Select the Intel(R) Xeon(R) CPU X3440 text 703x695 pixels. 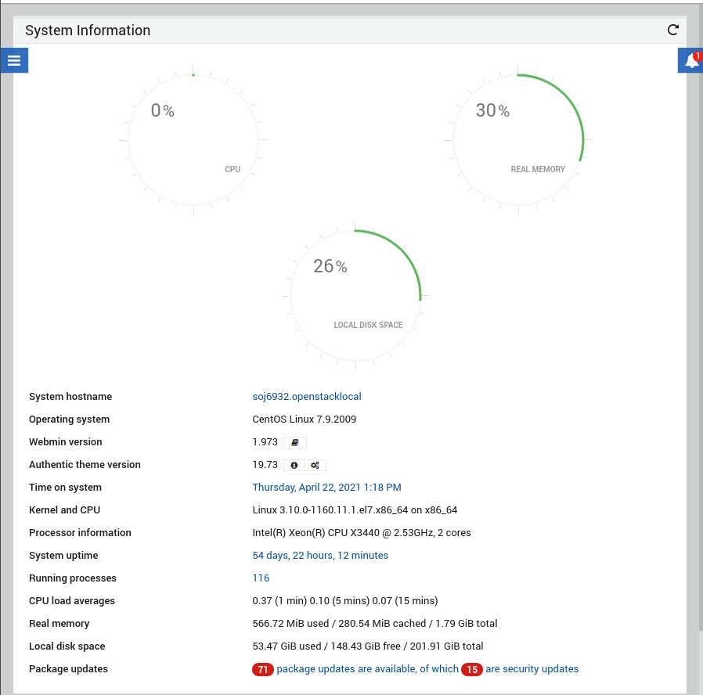point(362,533)
